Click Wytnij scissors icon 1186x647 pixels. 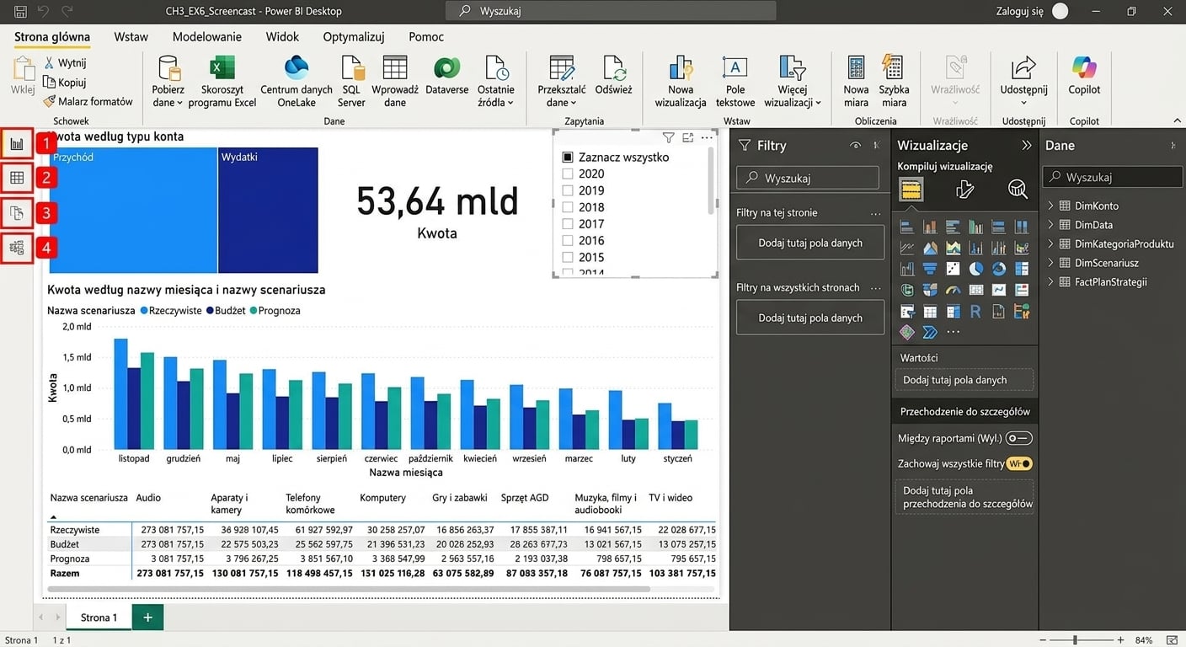click(x=50, y=62)
